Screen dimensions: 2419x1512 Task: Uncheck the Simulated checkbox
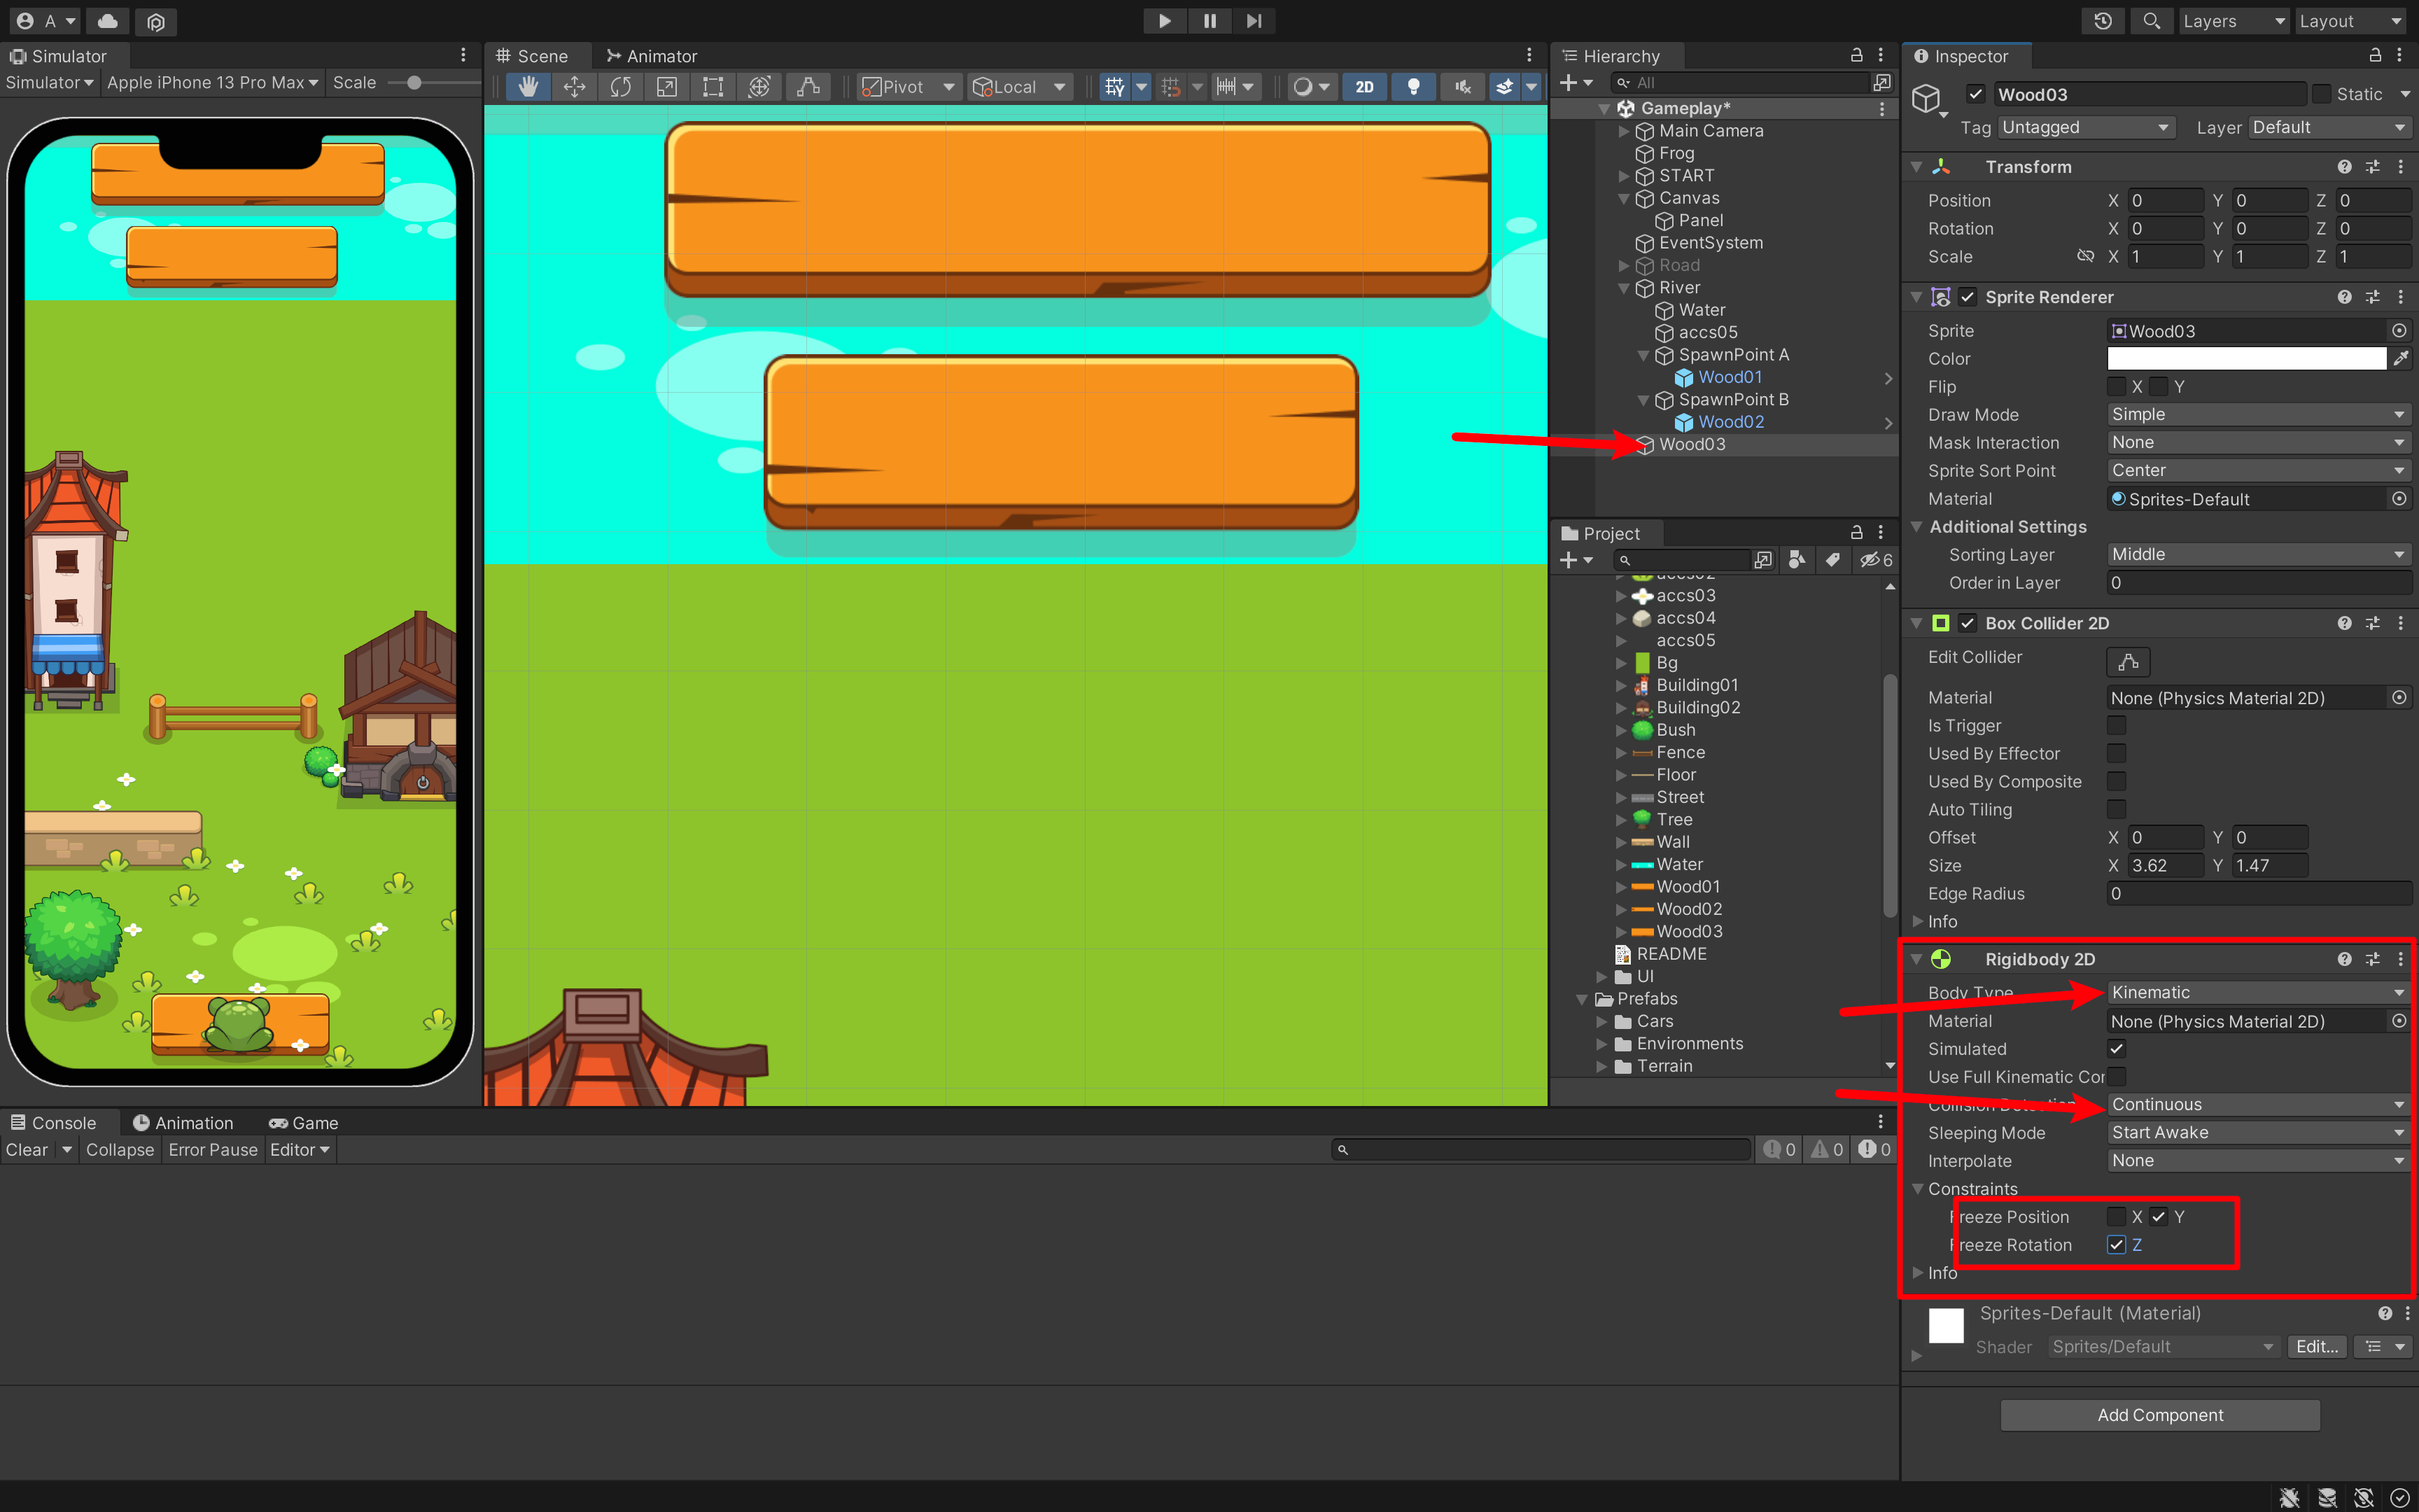[x=2116, y=1049]
